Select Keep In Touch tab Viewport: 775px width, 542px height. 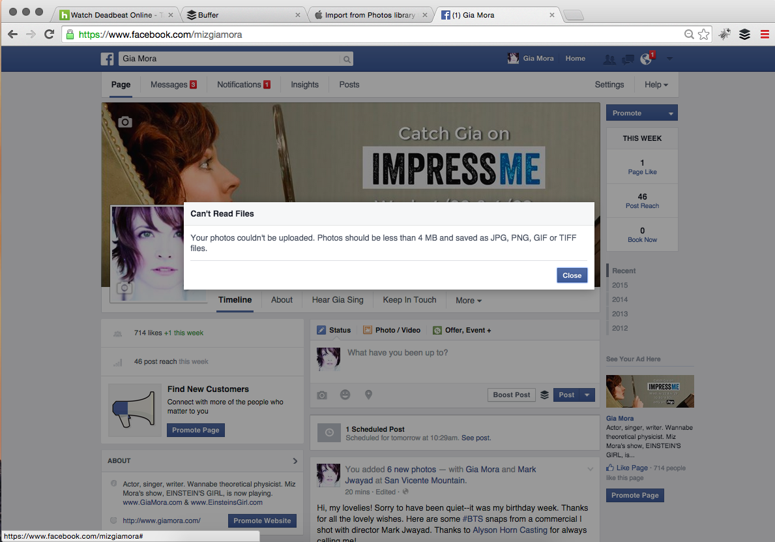pyautogui.click(x=409, y=299)
